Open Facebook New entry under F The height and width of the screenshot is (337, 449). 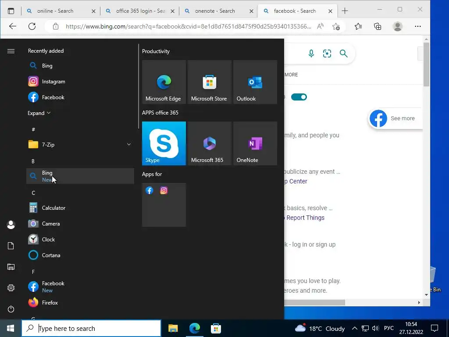(80, 287)
